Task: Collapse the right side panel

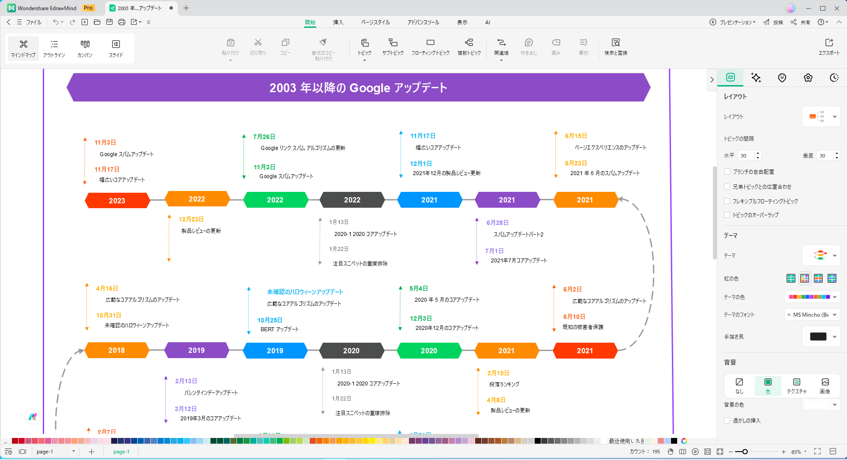Action: (x=712, y=80)
